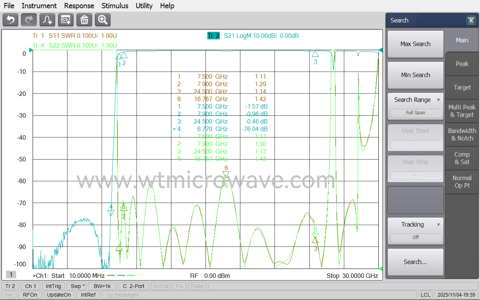
Task: Select the Peak tab
Action: coord(462,64)
